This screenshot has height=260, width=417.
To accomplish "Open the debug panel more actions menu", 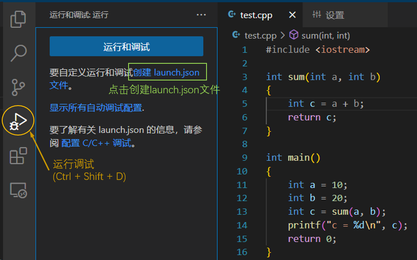I will click(x=201, y=15).
